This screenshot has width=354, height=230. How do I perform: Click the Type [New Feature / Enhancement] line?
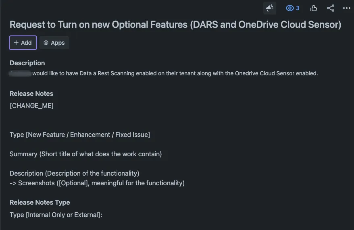point(80,135)
